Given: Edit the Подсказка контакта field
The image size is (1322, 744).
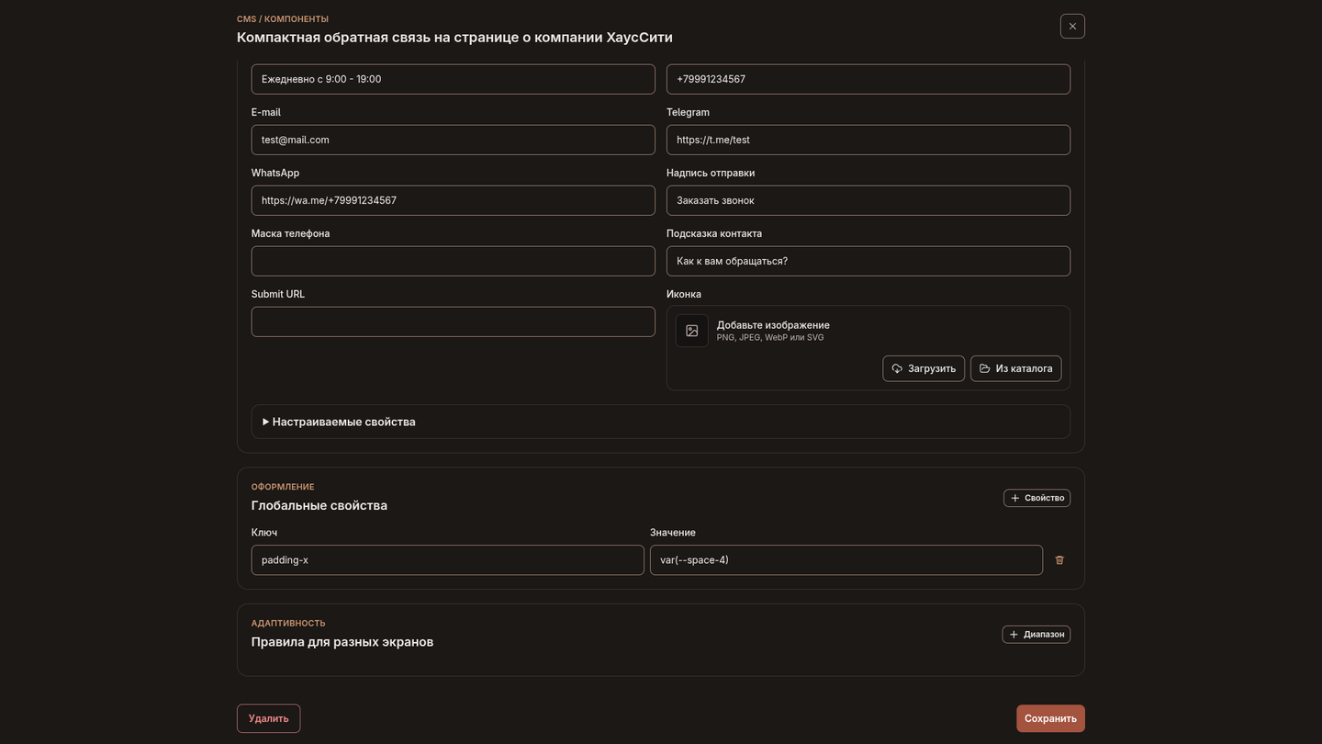Looking at the screenshot, I should tap(868, 261).
